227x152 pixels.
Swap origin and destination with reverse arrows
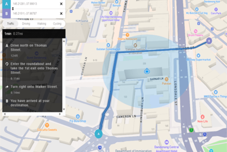pyautogui.click(x=12, y=9)
